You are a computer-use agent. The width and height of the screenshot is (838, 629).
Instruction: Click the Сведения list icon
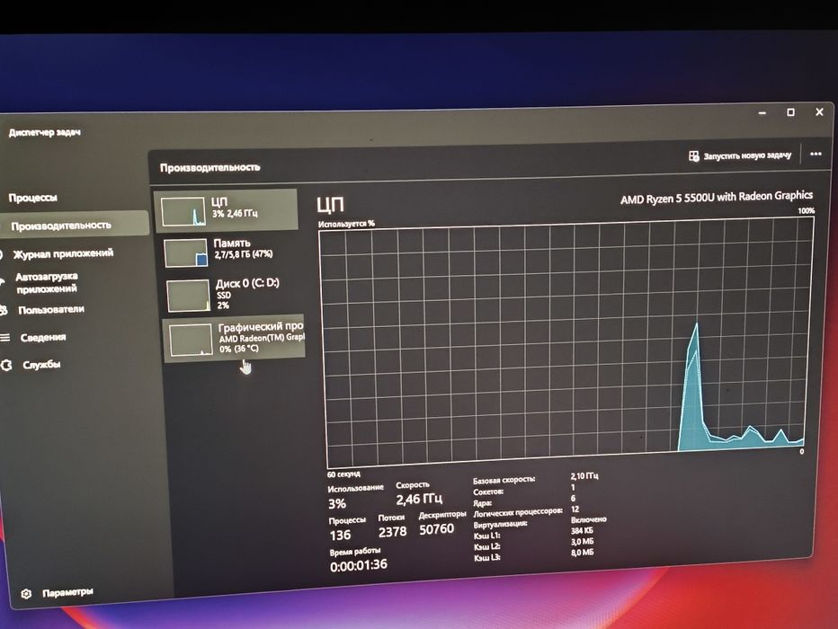[4, 338]
